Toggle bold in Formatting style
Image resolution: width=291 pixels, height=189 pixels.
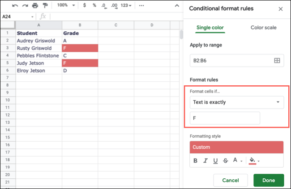click(x=195, y=161)
